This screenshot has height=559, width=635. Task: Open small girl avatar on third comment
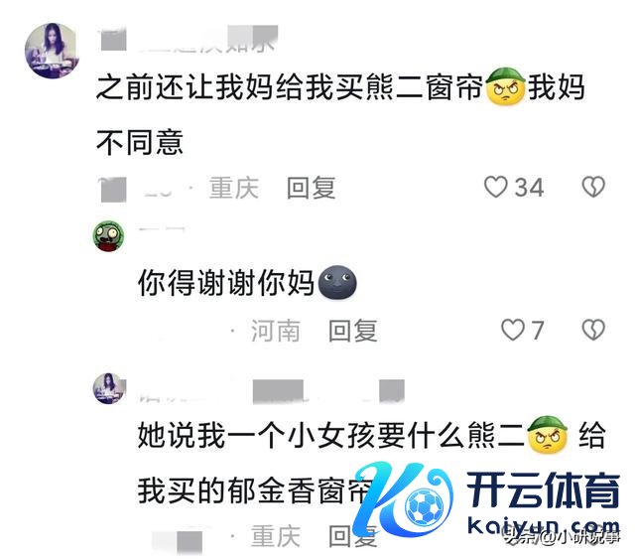(x=109, y=388)
